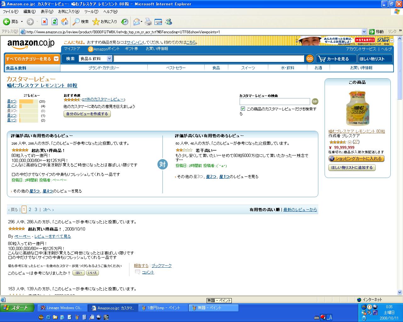
Task: Open the 表示(V) menu
Action: 47,12
